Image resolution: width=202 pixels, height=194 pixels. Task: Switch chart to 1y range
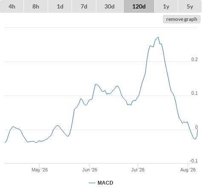(x=166, y=6)
